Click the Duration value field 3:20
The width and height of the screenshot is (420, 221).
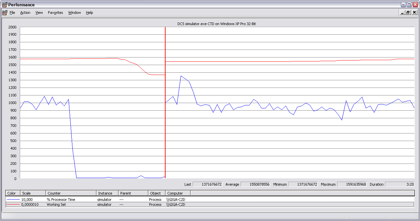(400, 184)
